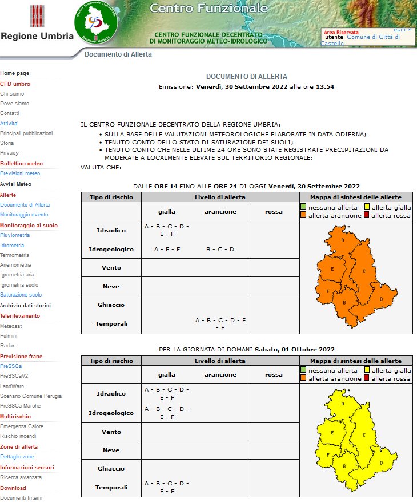Open the PreSSCa landslide forecast link
This screenshot has width=417, height=502.
[11, 366]
